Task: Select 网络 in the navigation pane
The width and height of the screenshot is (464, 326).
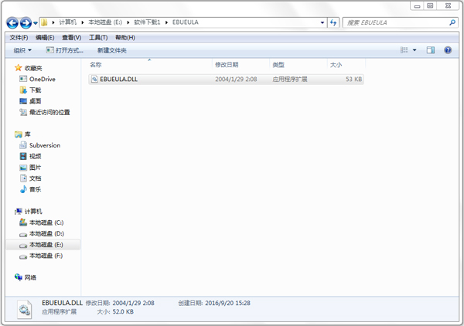Action: (x=30, y=277)
